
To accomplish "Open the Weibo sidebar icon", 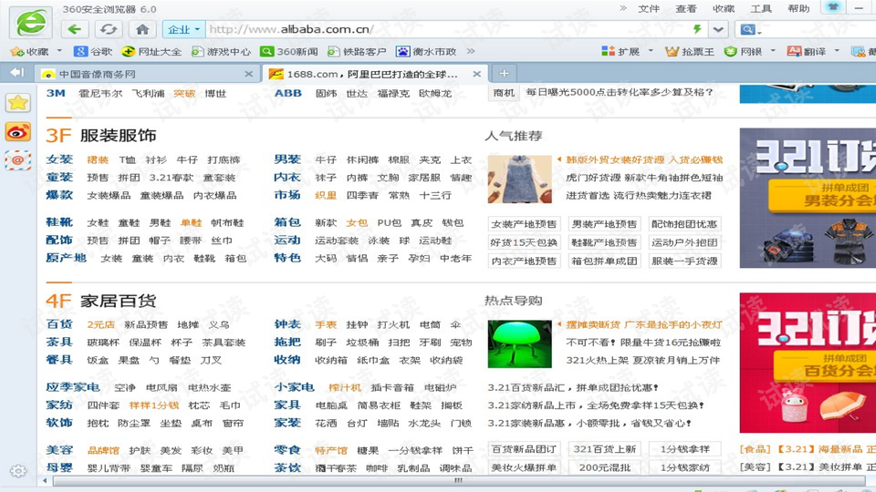I will 17,132.
